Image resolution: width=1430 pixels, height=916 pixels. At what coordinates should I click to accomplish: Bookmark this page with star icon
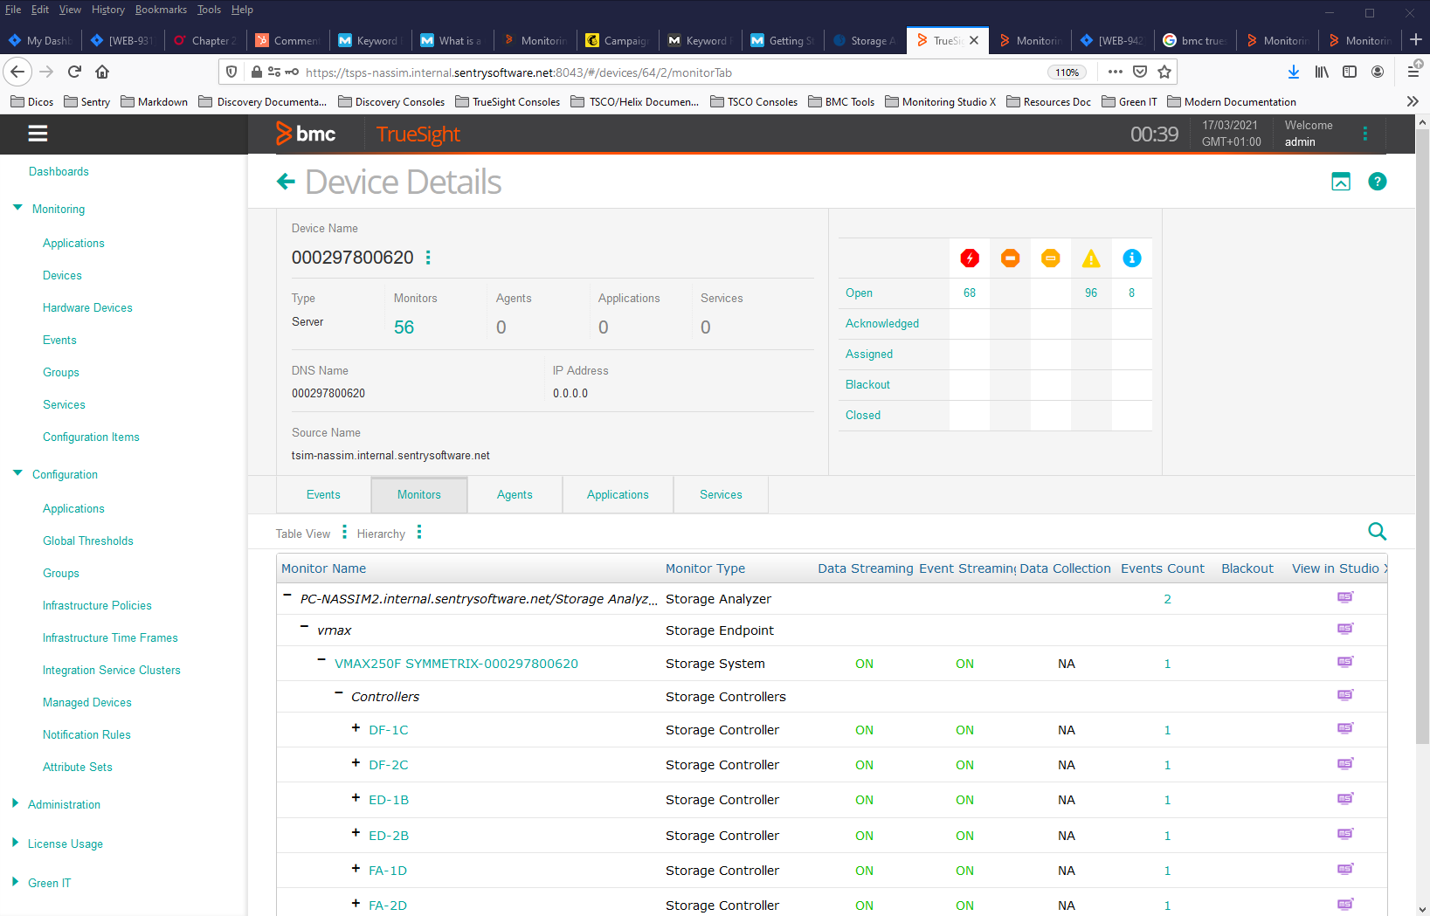click(x=1164, y=72)
